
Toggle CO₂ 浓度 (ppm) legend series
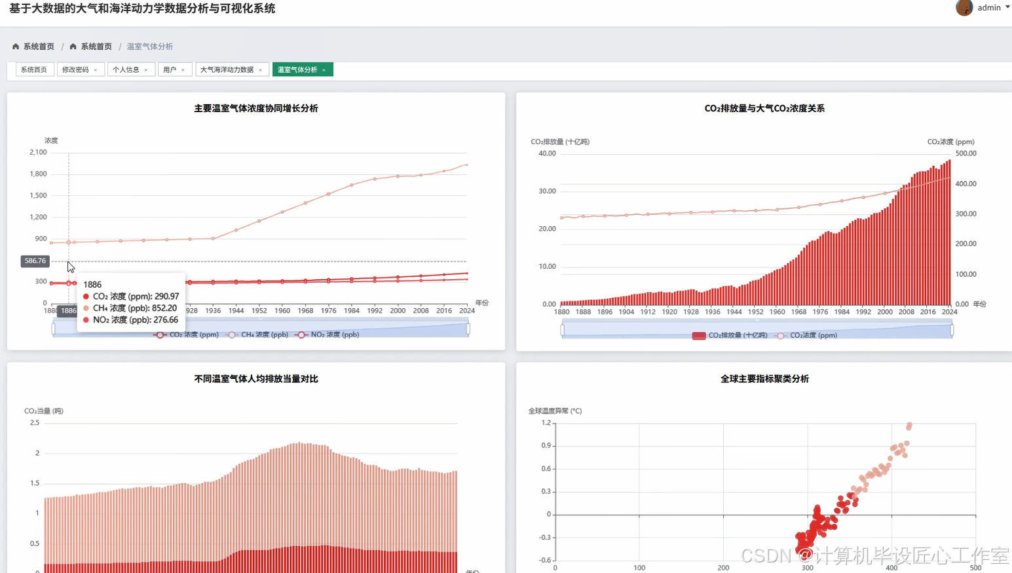[187, 334]
